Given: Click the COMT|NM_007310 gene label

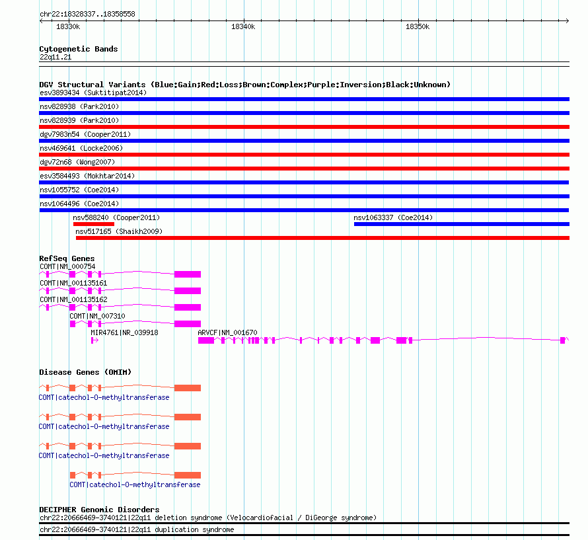Looking at the screenshot, I should pyautogui.click(x=97, y=316).
